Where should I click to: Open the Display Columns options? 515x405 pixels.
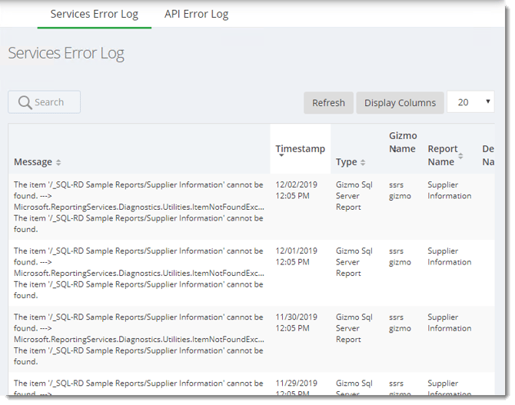[x=400, y=103]
